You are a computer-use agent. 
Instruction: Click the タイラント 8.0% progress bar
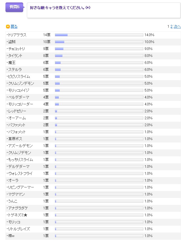(x=99, y=56)
